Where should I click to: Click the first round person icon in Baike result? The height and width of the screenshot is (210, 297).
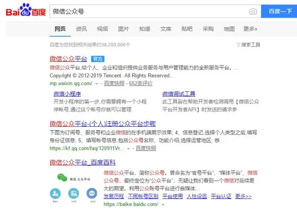[x=55, y=194]
